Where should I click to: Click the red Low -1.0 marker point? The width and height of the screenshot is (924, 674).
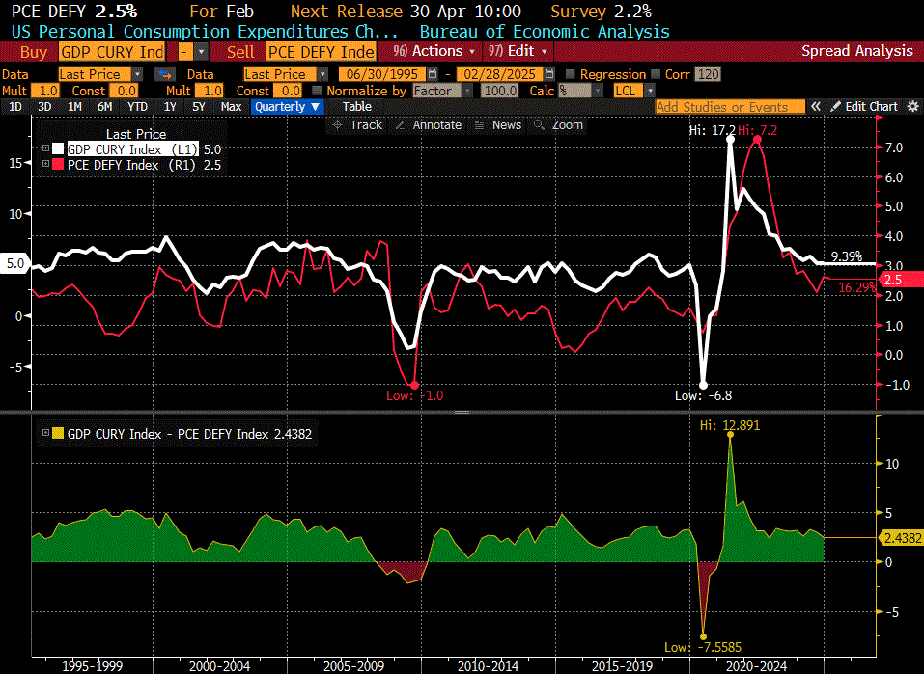pos(414,385)
